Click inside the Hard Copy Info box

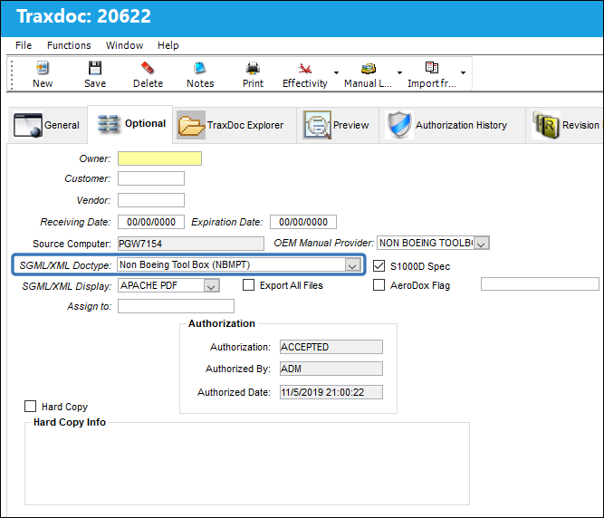[x=247, y=465]
